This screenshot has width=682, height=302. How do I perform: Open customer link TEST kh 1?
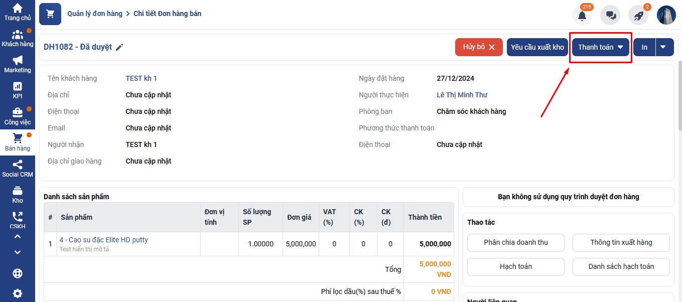[x=141, y=78]
